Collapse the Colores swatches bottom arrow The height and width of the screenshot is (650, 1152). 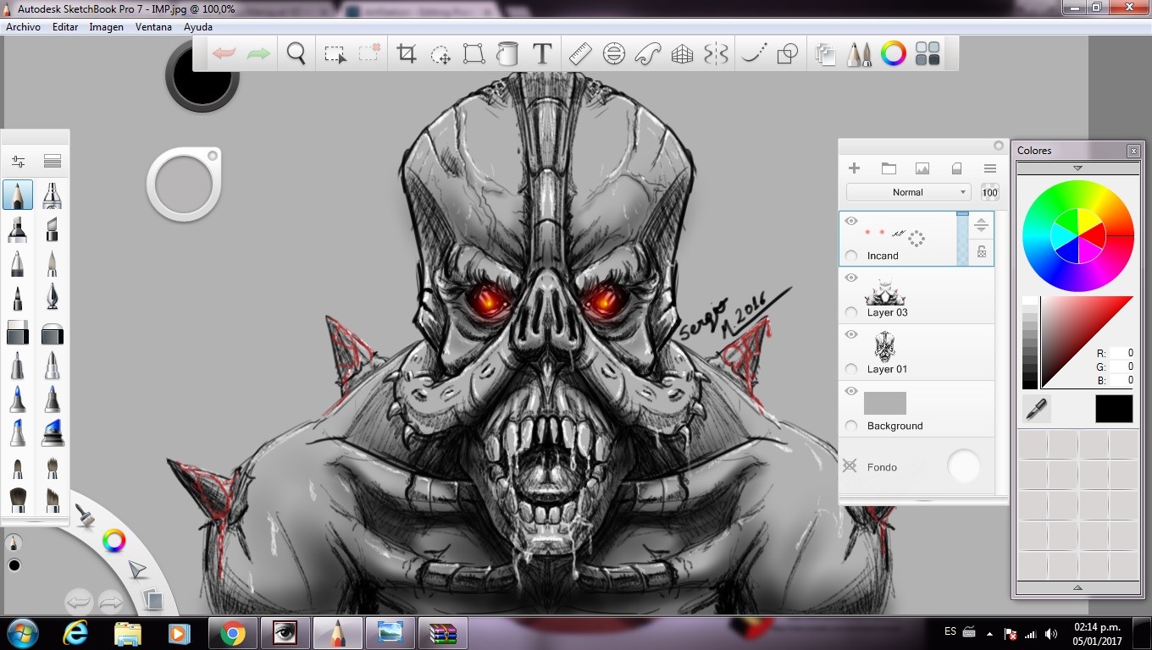coord(1077,587)
